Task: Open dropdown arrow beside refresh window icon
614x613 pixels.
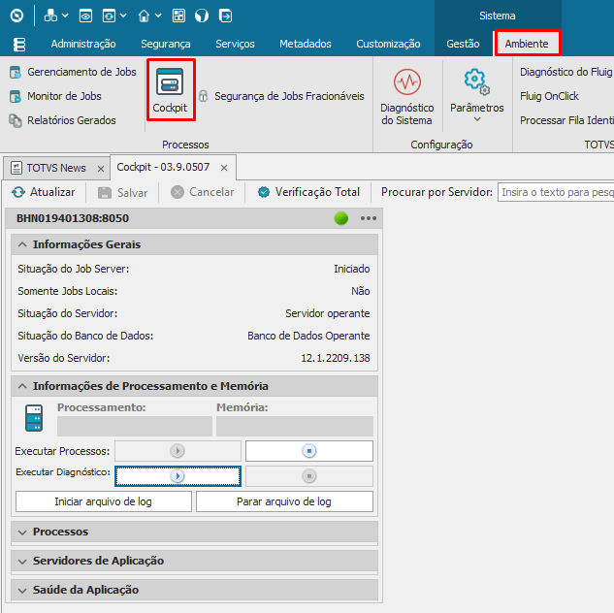Action: click(123, 16)
